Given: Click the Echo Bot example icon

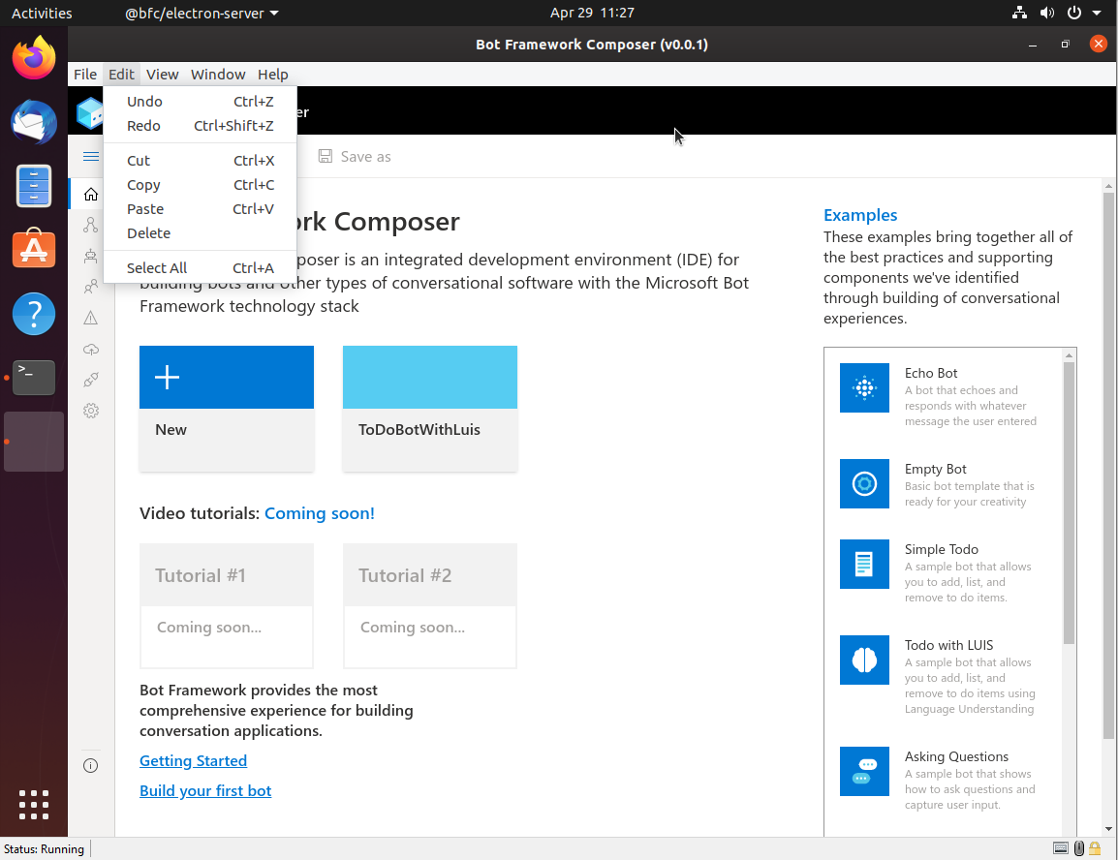Looking at the screenshot, I should click(864, 388).
